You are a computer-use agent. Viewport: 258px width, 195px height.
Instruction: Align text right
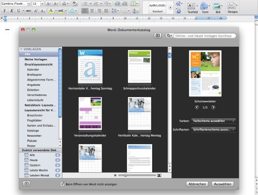click(99, 11)
